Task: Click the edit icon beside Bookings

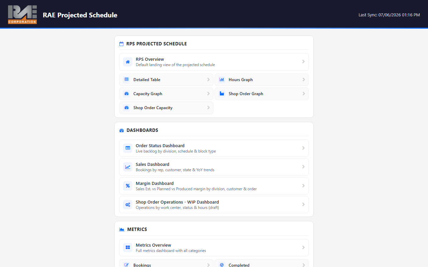Action: click(x=126, y=265)
